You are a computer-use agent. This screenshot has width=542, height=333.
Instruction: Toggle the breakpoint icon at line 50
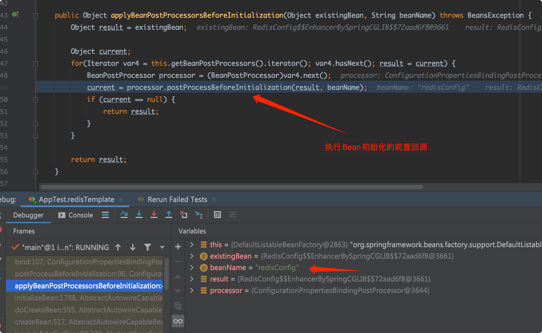click(x=35, y=99)
